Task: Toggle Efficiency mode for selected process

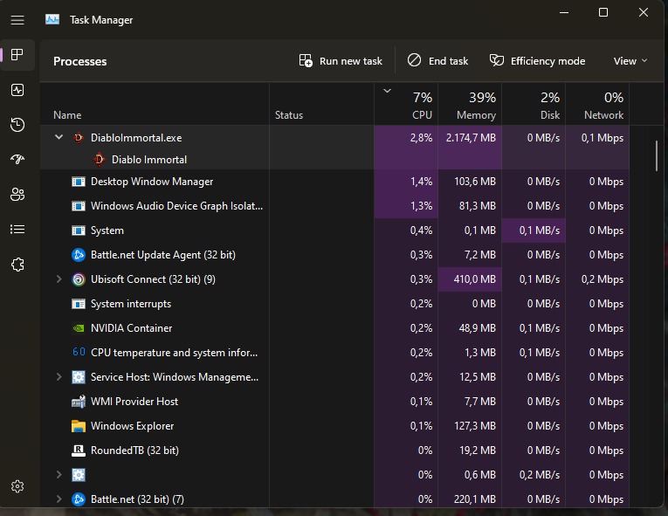Action: point(537,61)
